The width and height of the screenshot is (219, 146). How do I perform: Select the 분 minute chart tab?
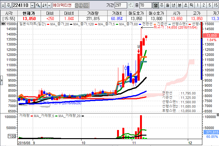(x=179, y=5)
